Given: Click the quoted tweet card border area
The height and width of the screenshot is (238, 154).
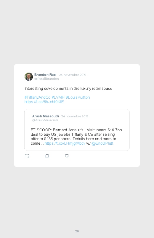Looking at the screenshot, I should 77,130.
